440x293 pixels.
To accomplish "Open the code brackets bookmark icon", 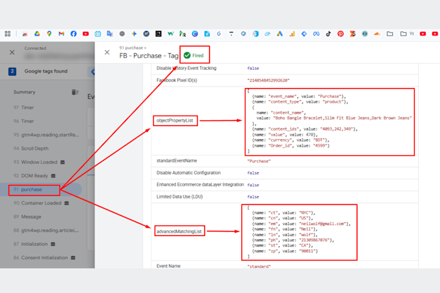I will coord(365,34).
